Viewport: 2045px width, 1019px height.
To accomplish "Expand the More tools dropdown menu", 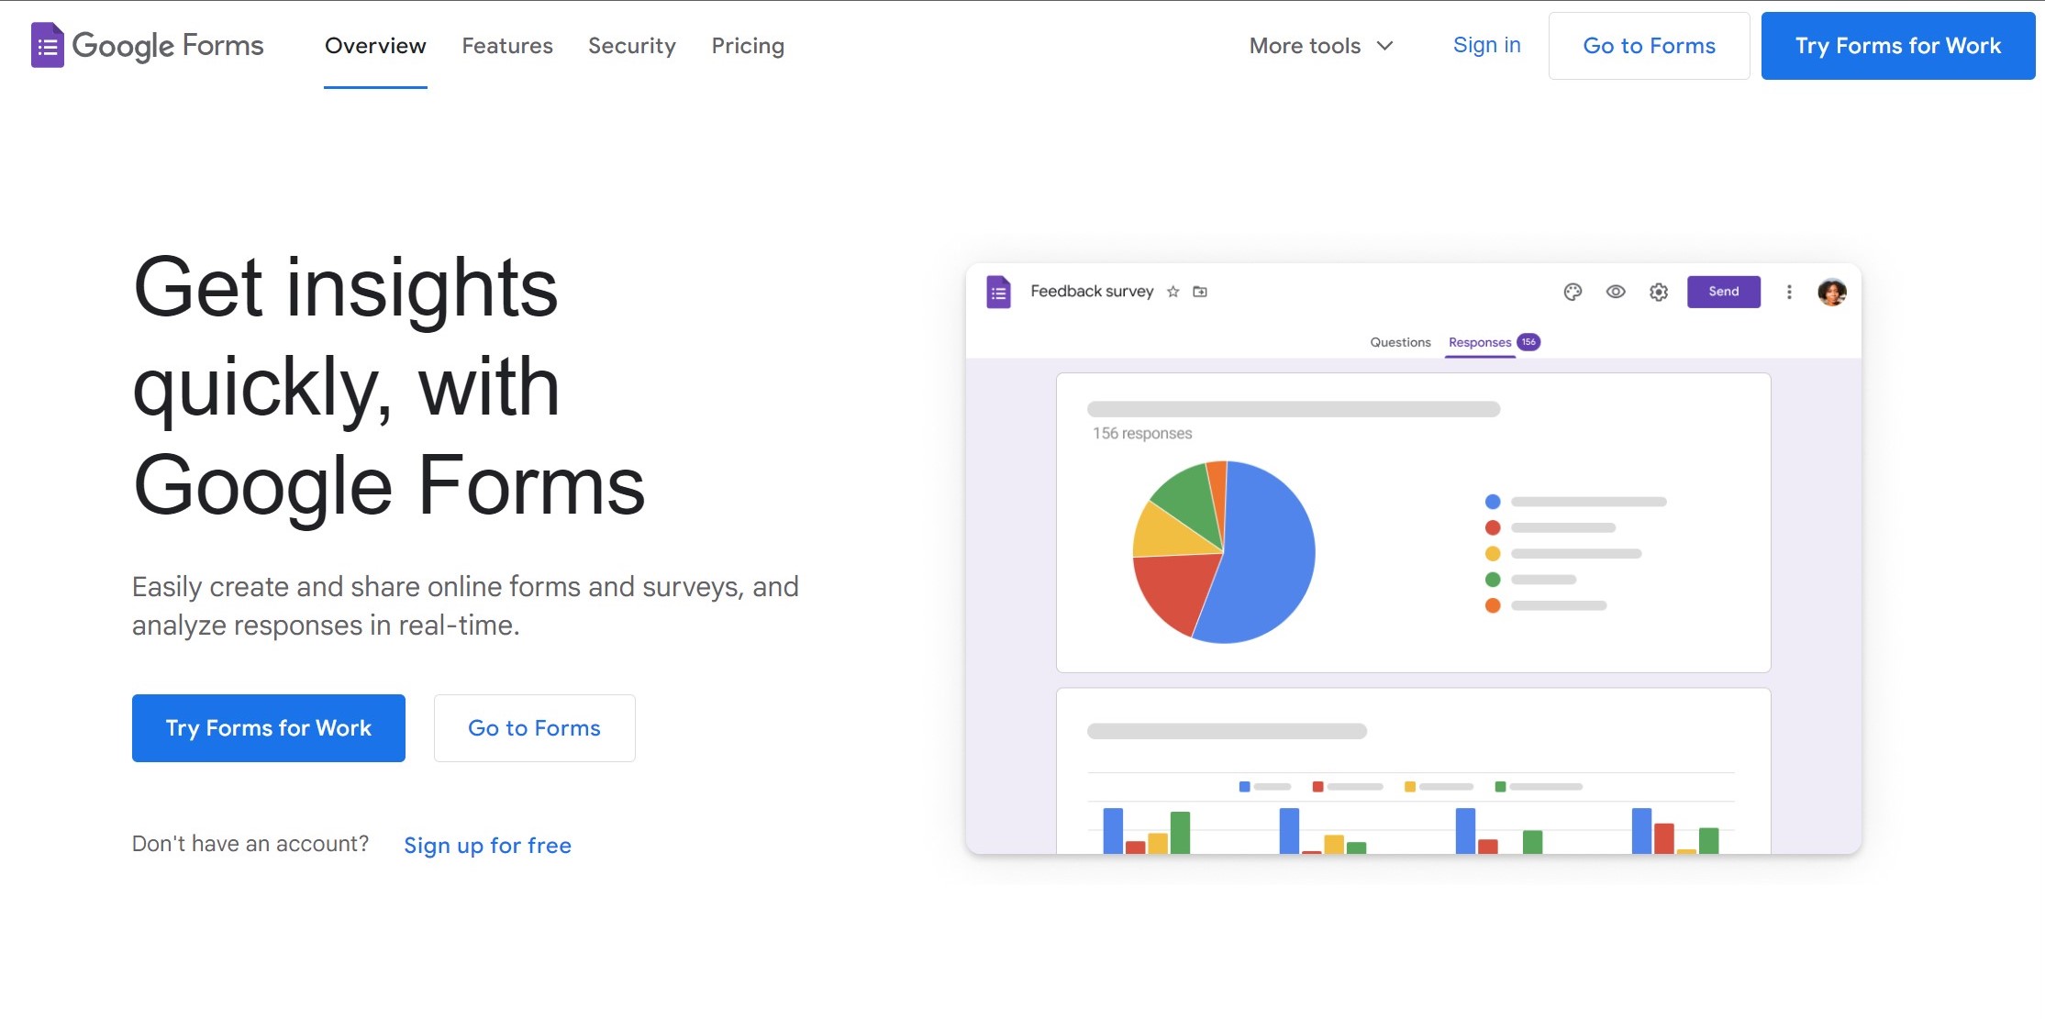I will (x=1318, y=46).
